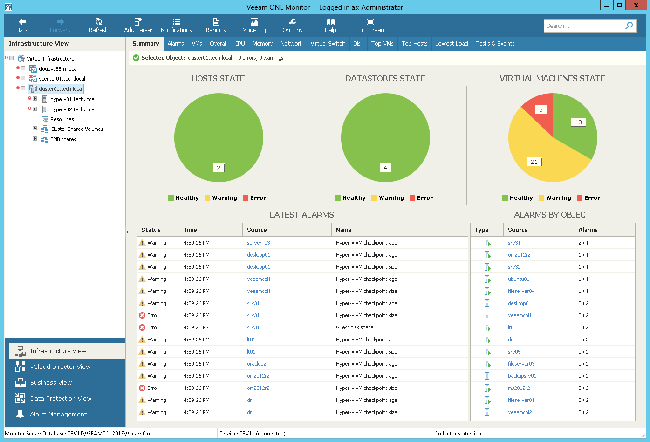The image size is (650, 442).
Task: Open veeamcol2 link in Alarms By Object
Action: 520,412
